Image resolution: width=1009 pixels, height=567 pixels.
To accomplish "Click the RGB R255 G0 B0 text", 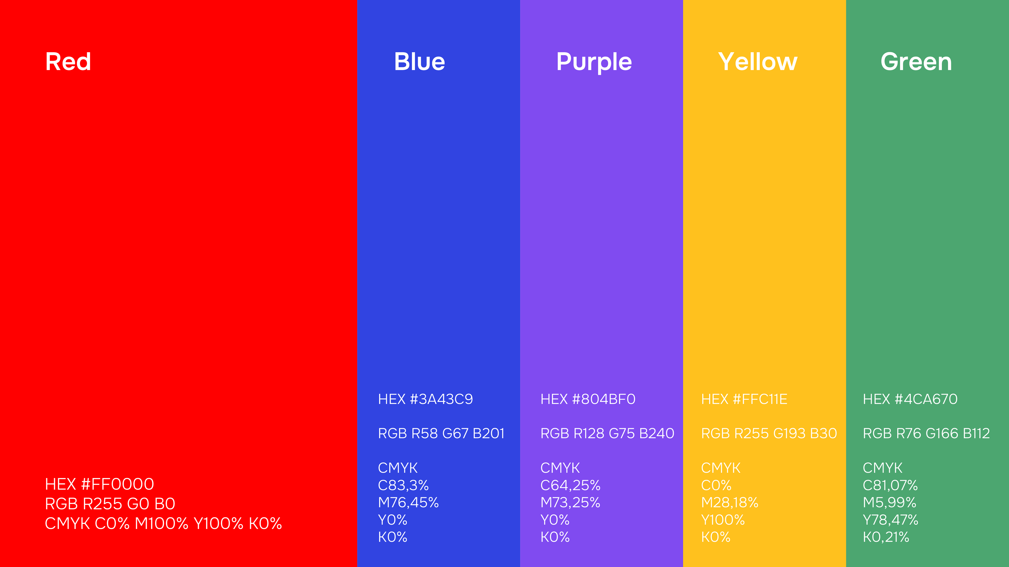I will 110,504.
